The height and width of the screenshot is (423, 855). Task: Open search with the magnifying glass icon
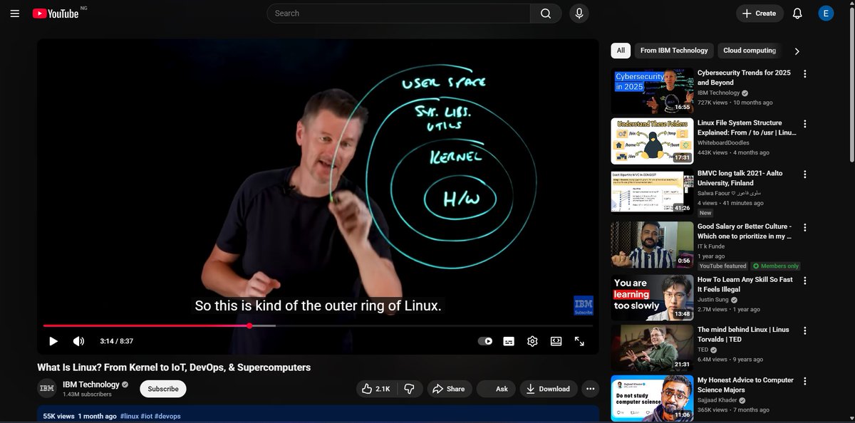point(545,13)
